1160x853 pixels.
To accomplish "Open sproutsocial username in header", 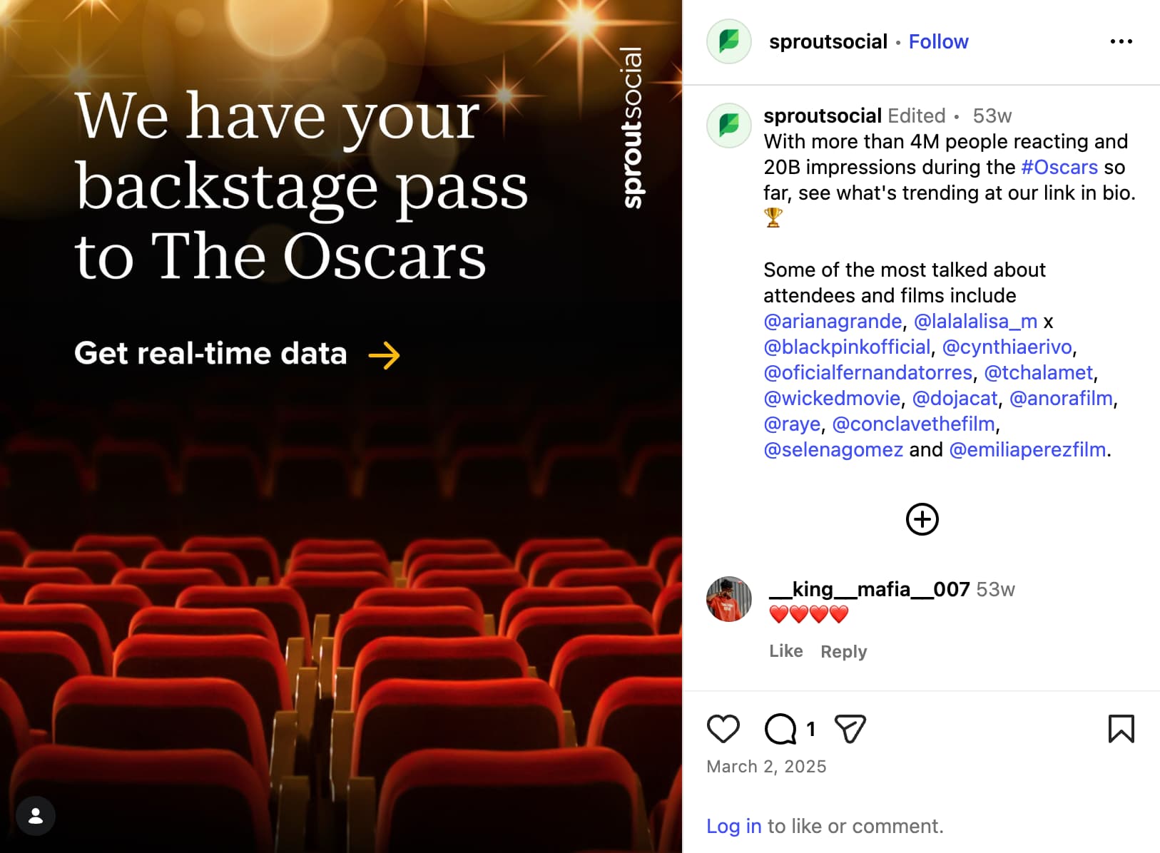I will click(x=828, y=41).
